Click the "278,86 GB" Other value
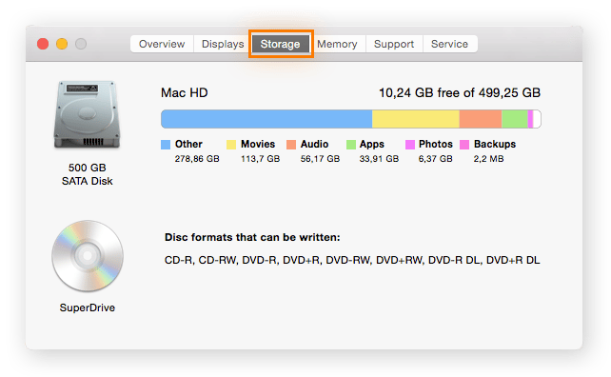Image resolution: width=611 pixels, height=377 pixels. [197, 159]
